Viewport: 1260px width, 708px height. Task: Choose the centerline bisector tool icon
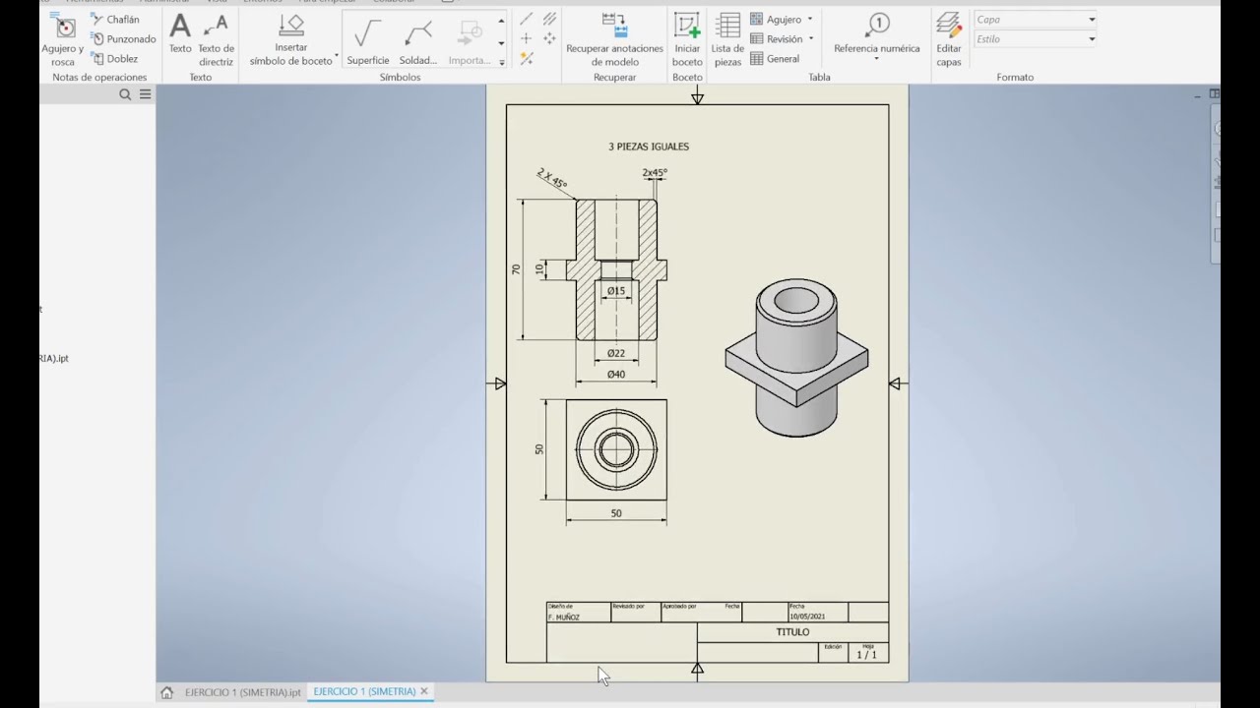coord(549,19)
